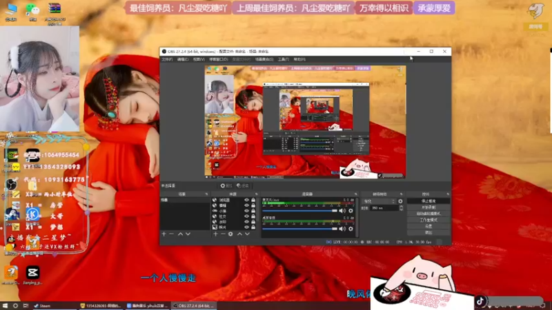Click the 工作室模式 button
Image resolution: width=552 pixels, height=310 pixels.
pos(428,220)
